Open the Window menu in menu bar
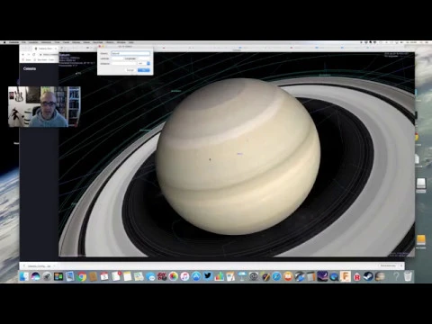The image size is (432, 324). [121, 42]
